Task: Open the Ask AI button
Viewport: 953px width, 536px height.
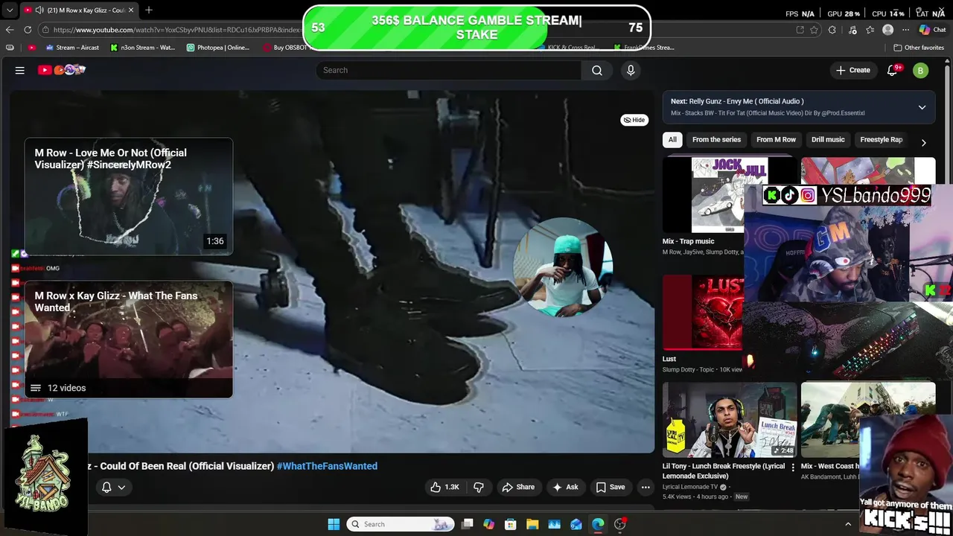Action: (565, 487)
